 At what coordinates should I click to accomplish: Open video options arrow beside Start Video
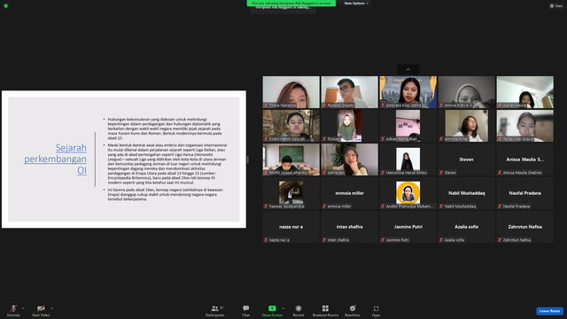pos(51,308)
